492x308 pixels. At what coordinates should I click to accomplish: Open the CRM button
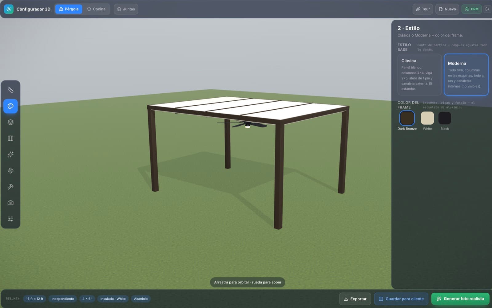(472, 9)
